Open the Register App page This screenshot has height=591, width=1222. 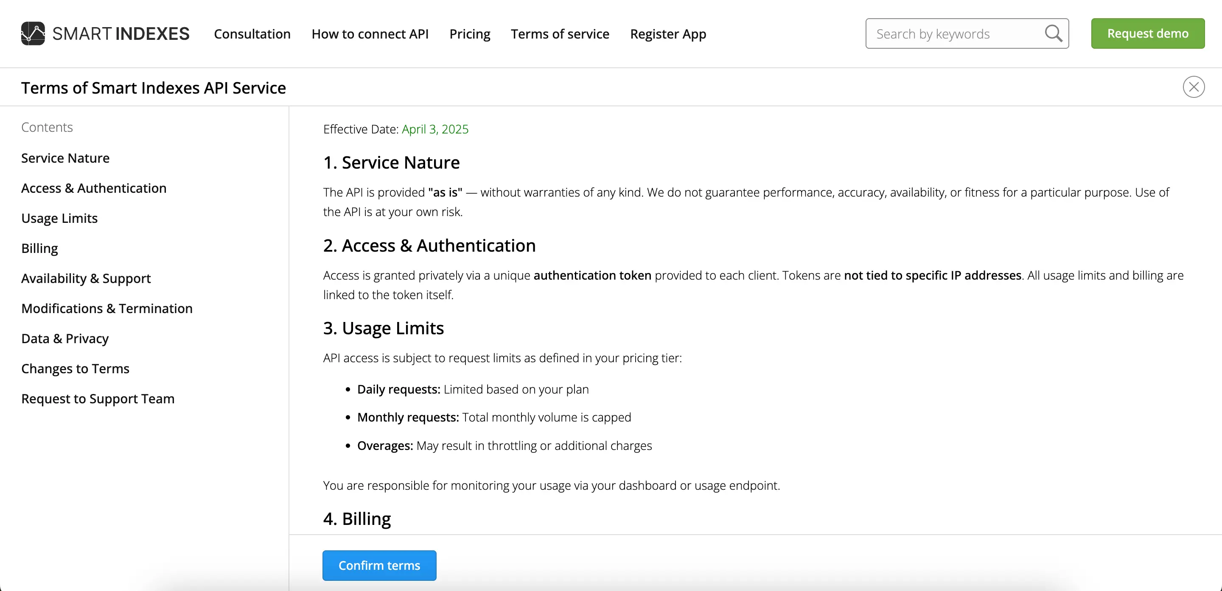(x=668, y=34)
